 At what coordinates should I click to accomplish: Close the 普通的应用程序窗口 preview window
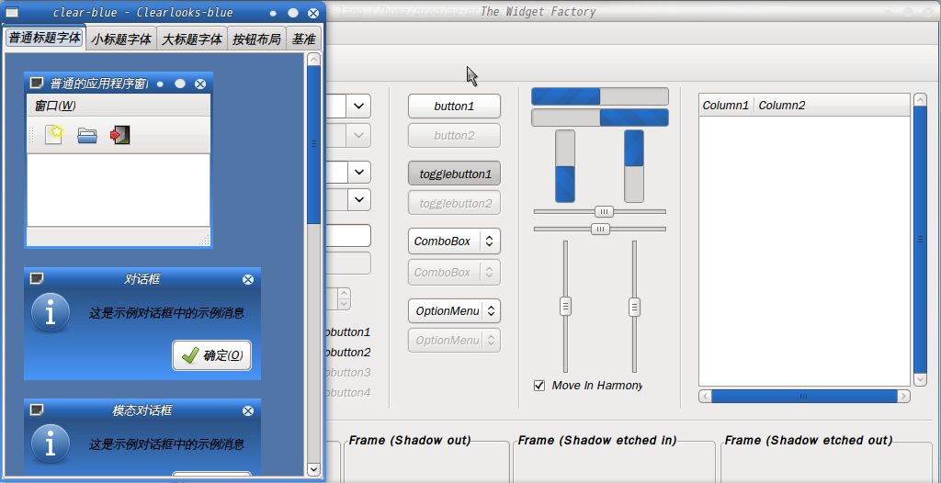[x=200, y=84]
